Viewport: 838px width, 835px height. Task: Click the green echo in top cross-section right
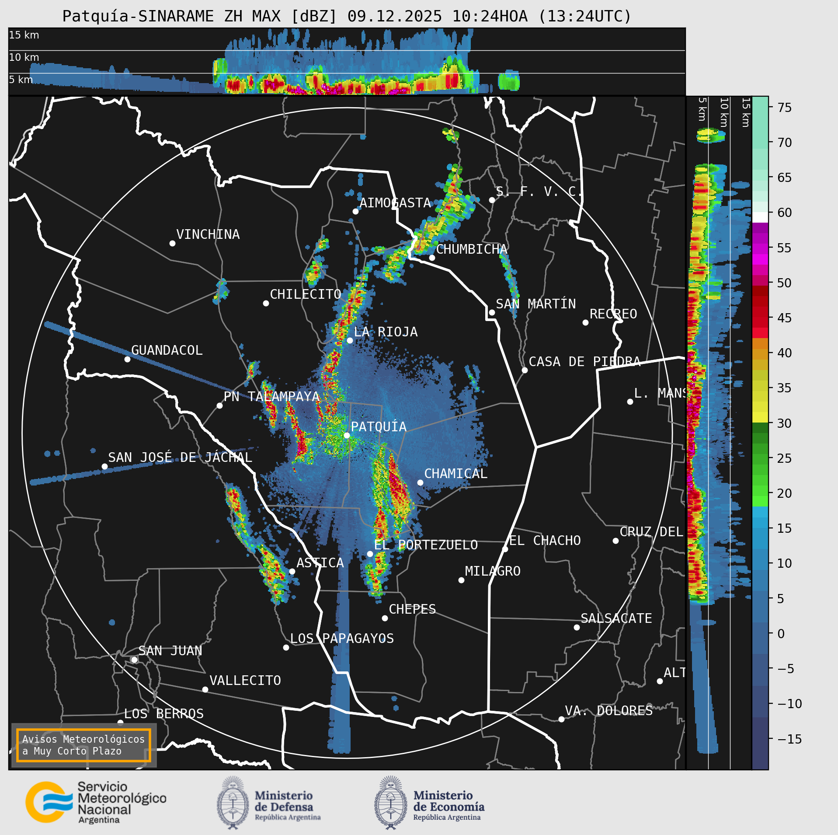(x=509, y=81)
